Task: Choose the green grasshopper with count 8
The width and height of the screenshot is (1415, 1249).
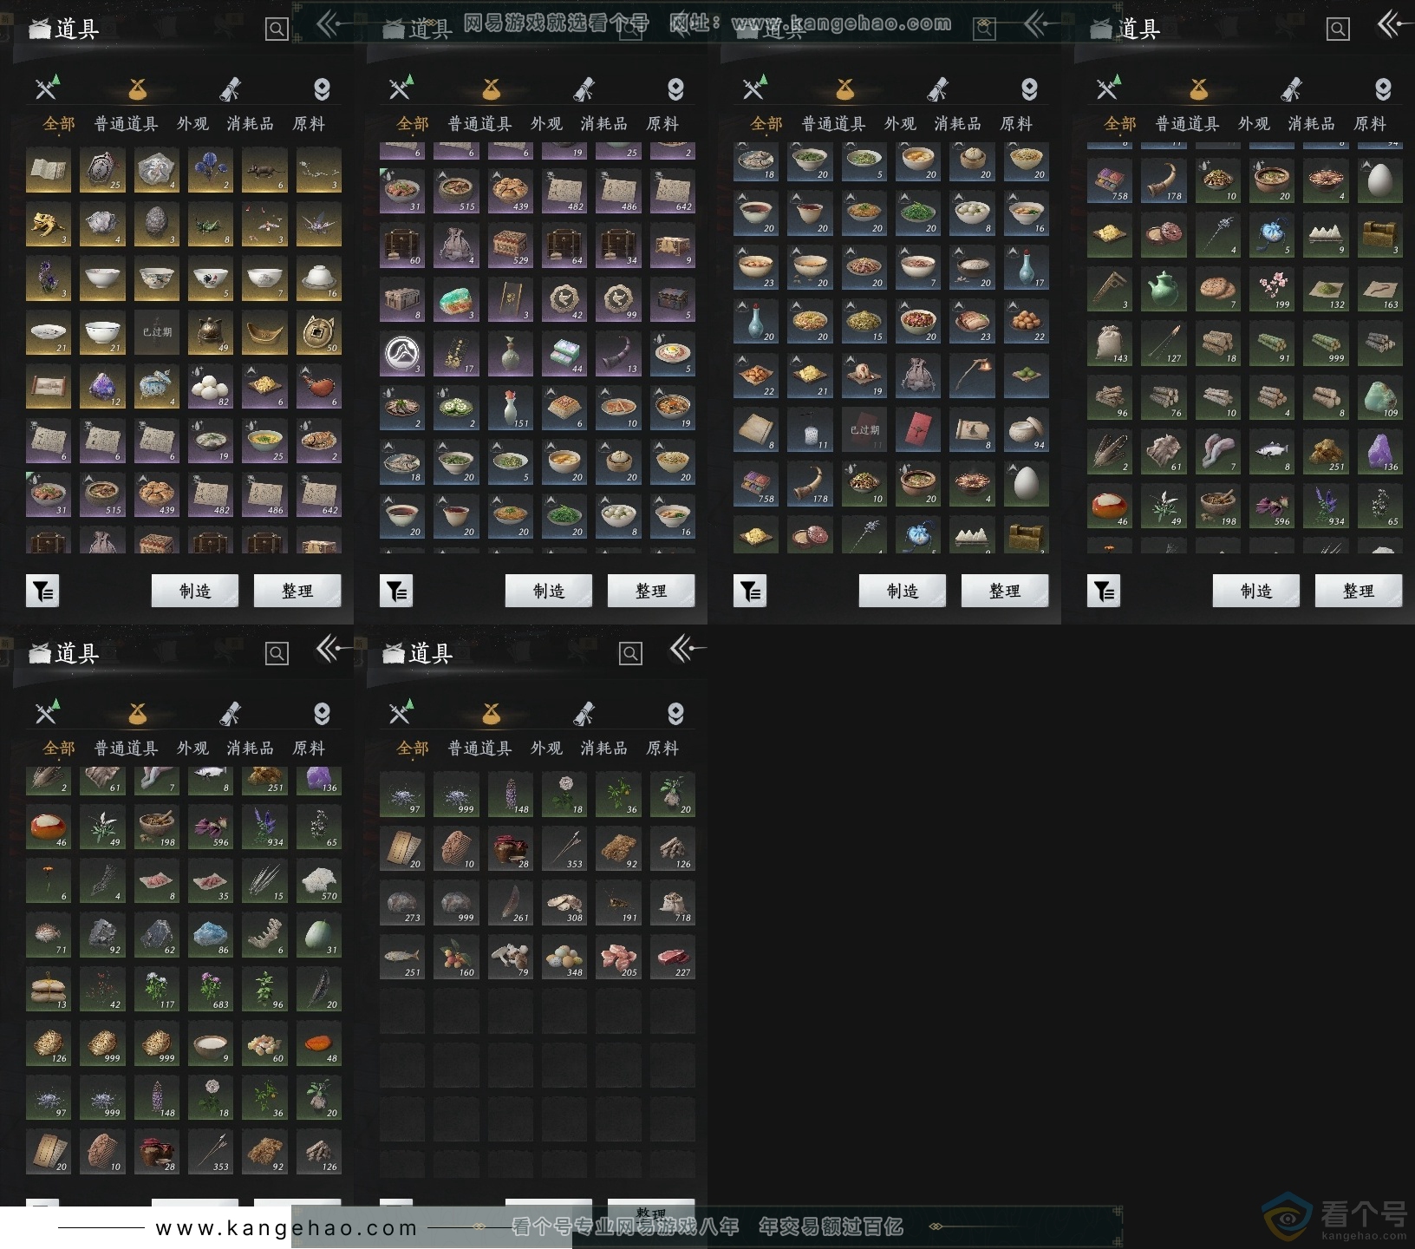Action: point(211,225)
